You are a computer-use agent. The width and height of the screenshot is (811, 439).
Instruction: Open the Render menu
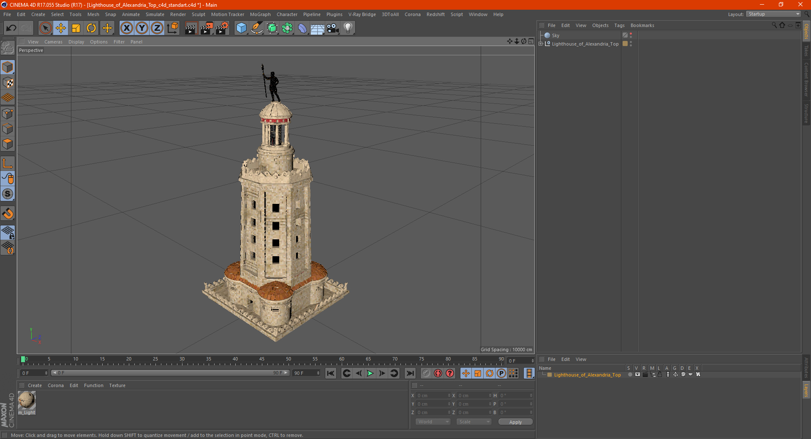click(x=178, y=14)
